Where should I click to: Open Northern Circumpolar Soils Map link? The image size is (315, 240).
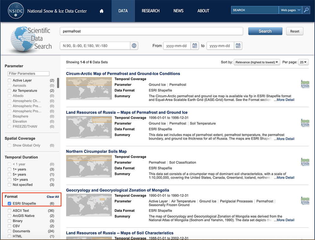(96, 152)
